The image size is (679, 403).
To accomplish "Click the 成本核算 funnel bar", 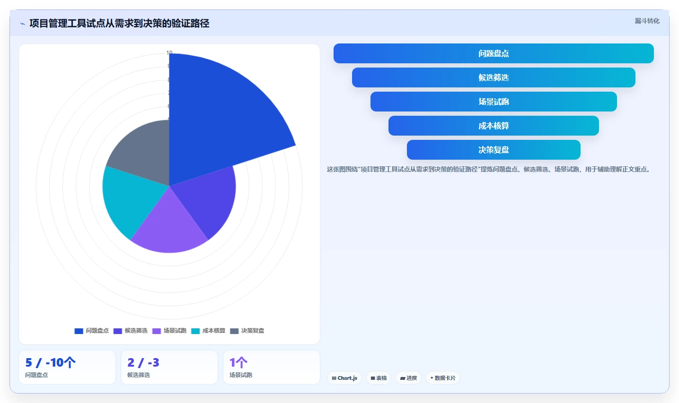I will click(494, 126).
